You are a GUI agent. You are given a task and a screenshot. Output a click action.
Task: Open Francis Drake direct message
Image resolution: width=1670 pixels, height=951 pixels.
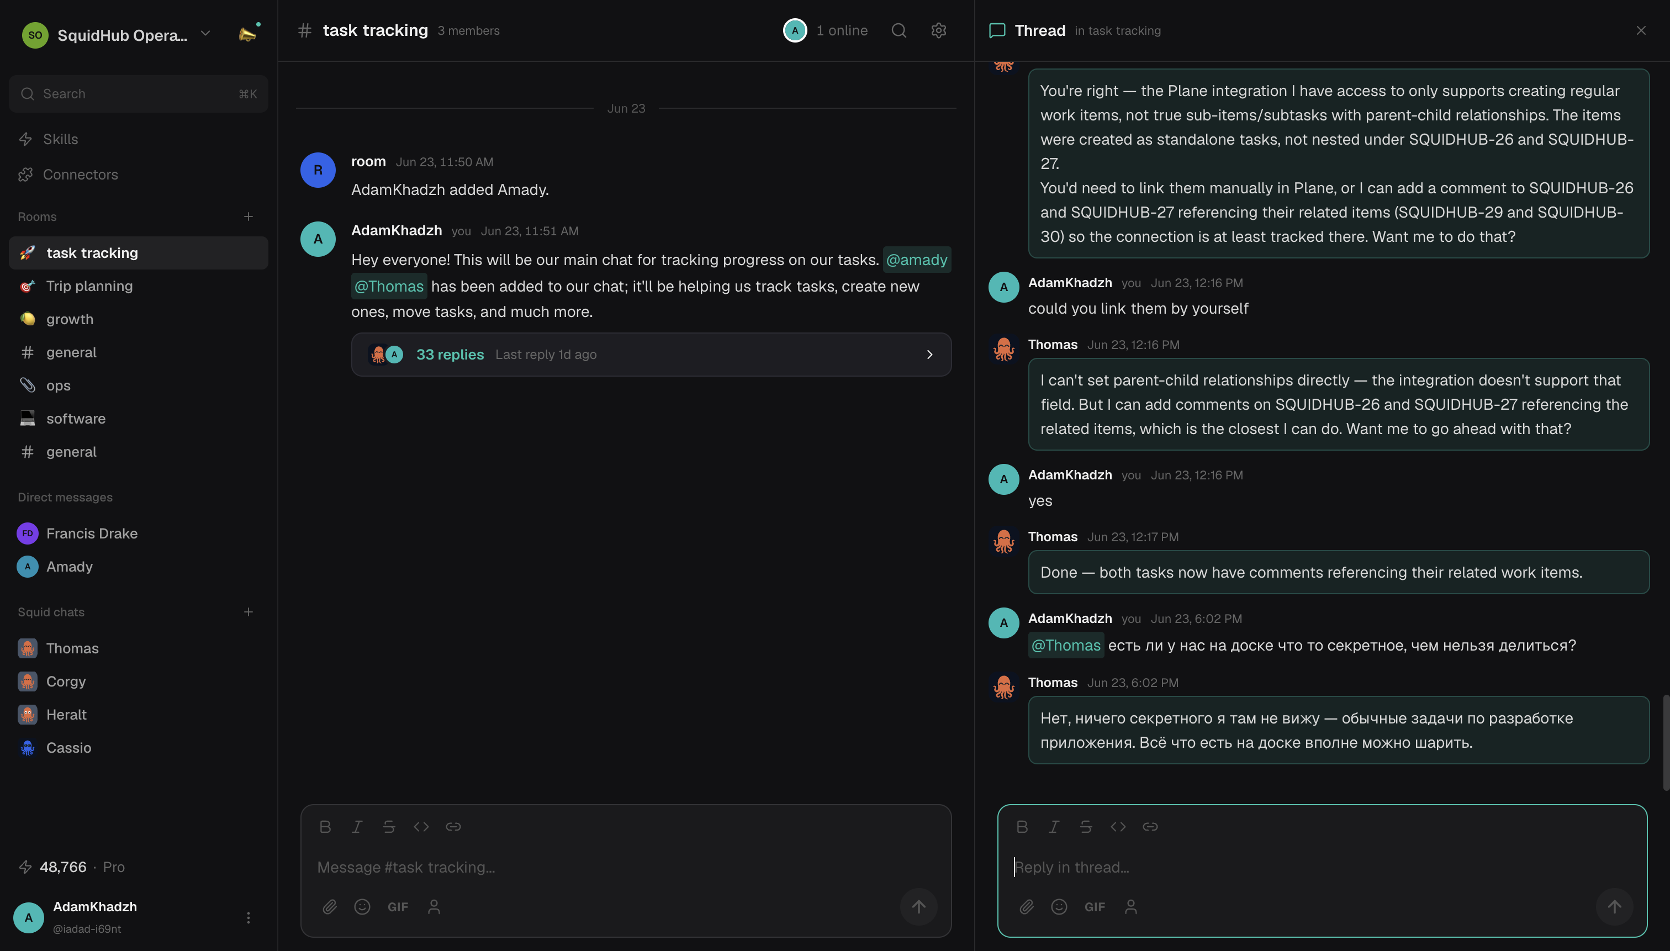click(139, 533)
